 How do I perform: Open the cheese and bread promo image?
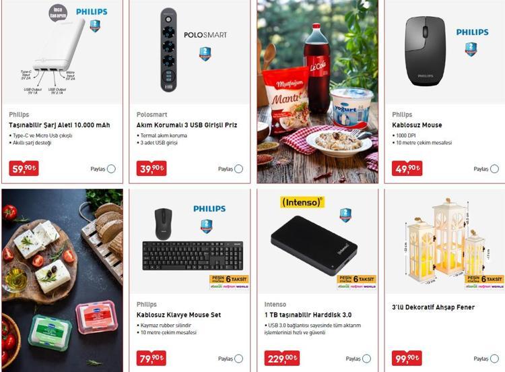(62, 280)
